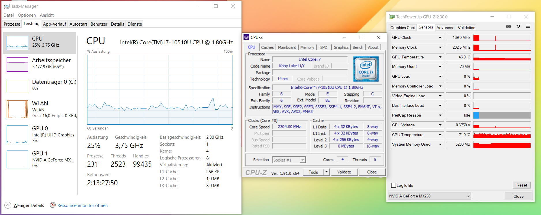Click the Intel Core i7 logo
This screenshot has height=215, width=541.
point(366,69)
